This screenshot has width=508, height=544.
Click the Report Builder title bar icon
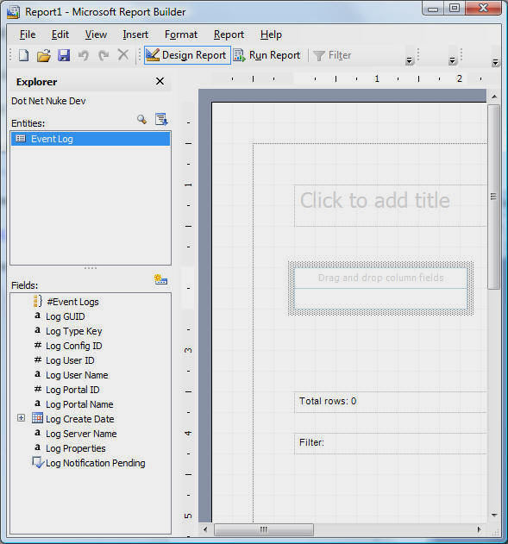tap(13, 12)
